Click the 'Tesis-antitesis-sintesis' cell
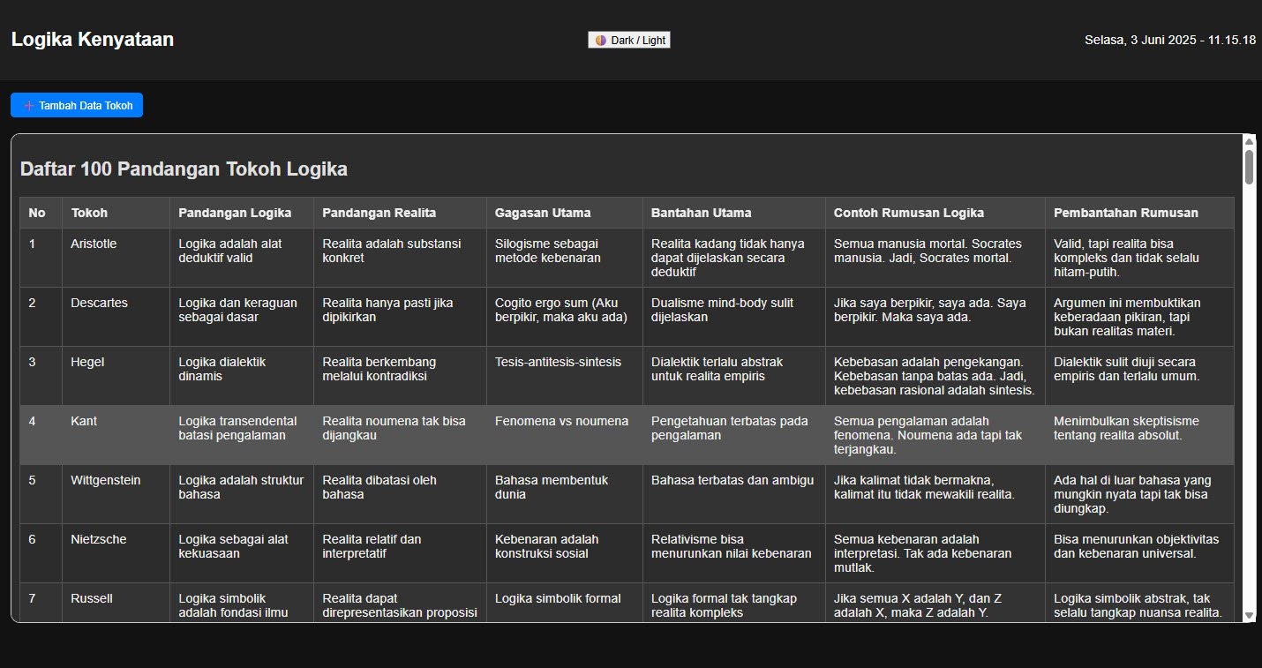This screenshot has height=668, width=1262. coord(564,376)
